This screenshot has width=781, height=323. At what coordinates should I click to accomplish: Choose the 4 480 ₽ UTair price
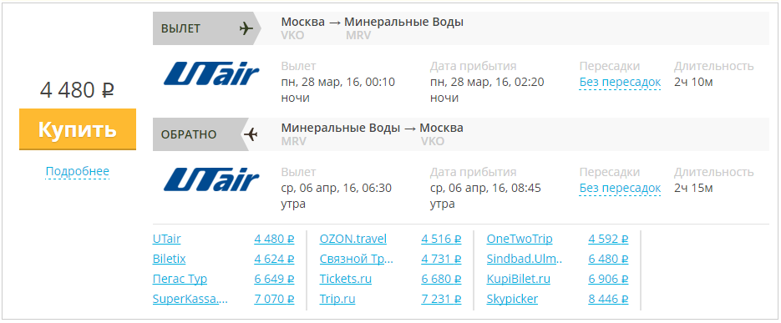(275, 239)
